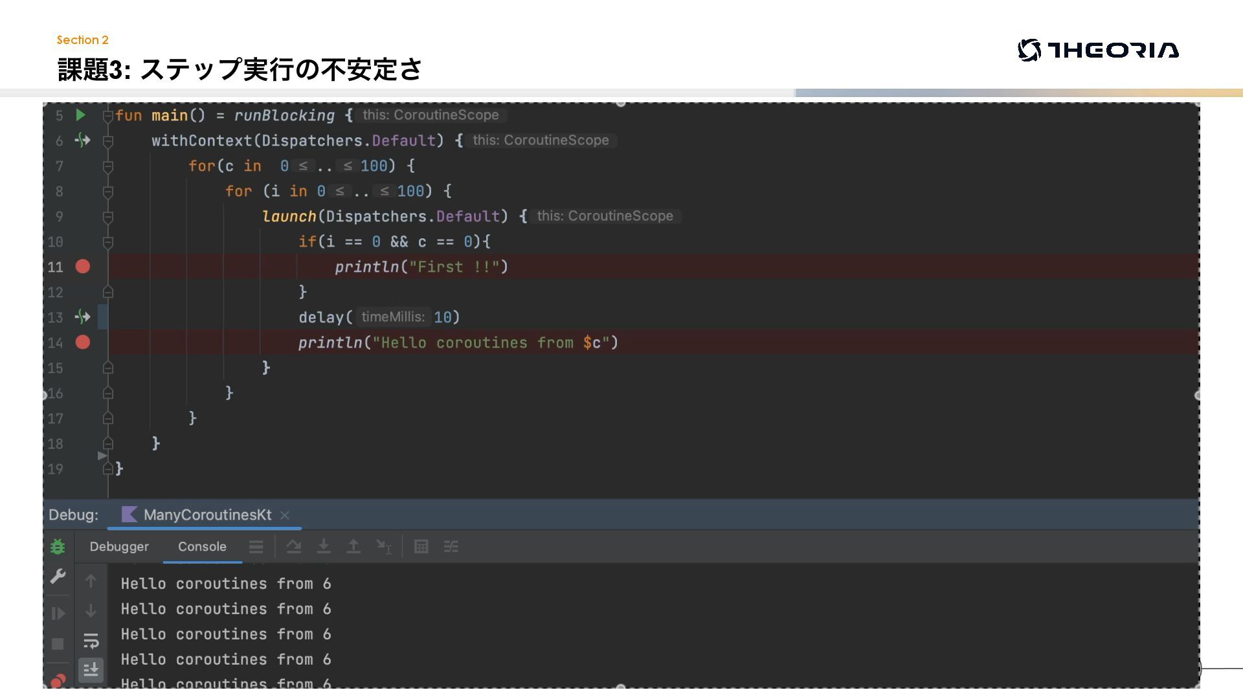Click the Resume Program button

[x=58, y=613]
